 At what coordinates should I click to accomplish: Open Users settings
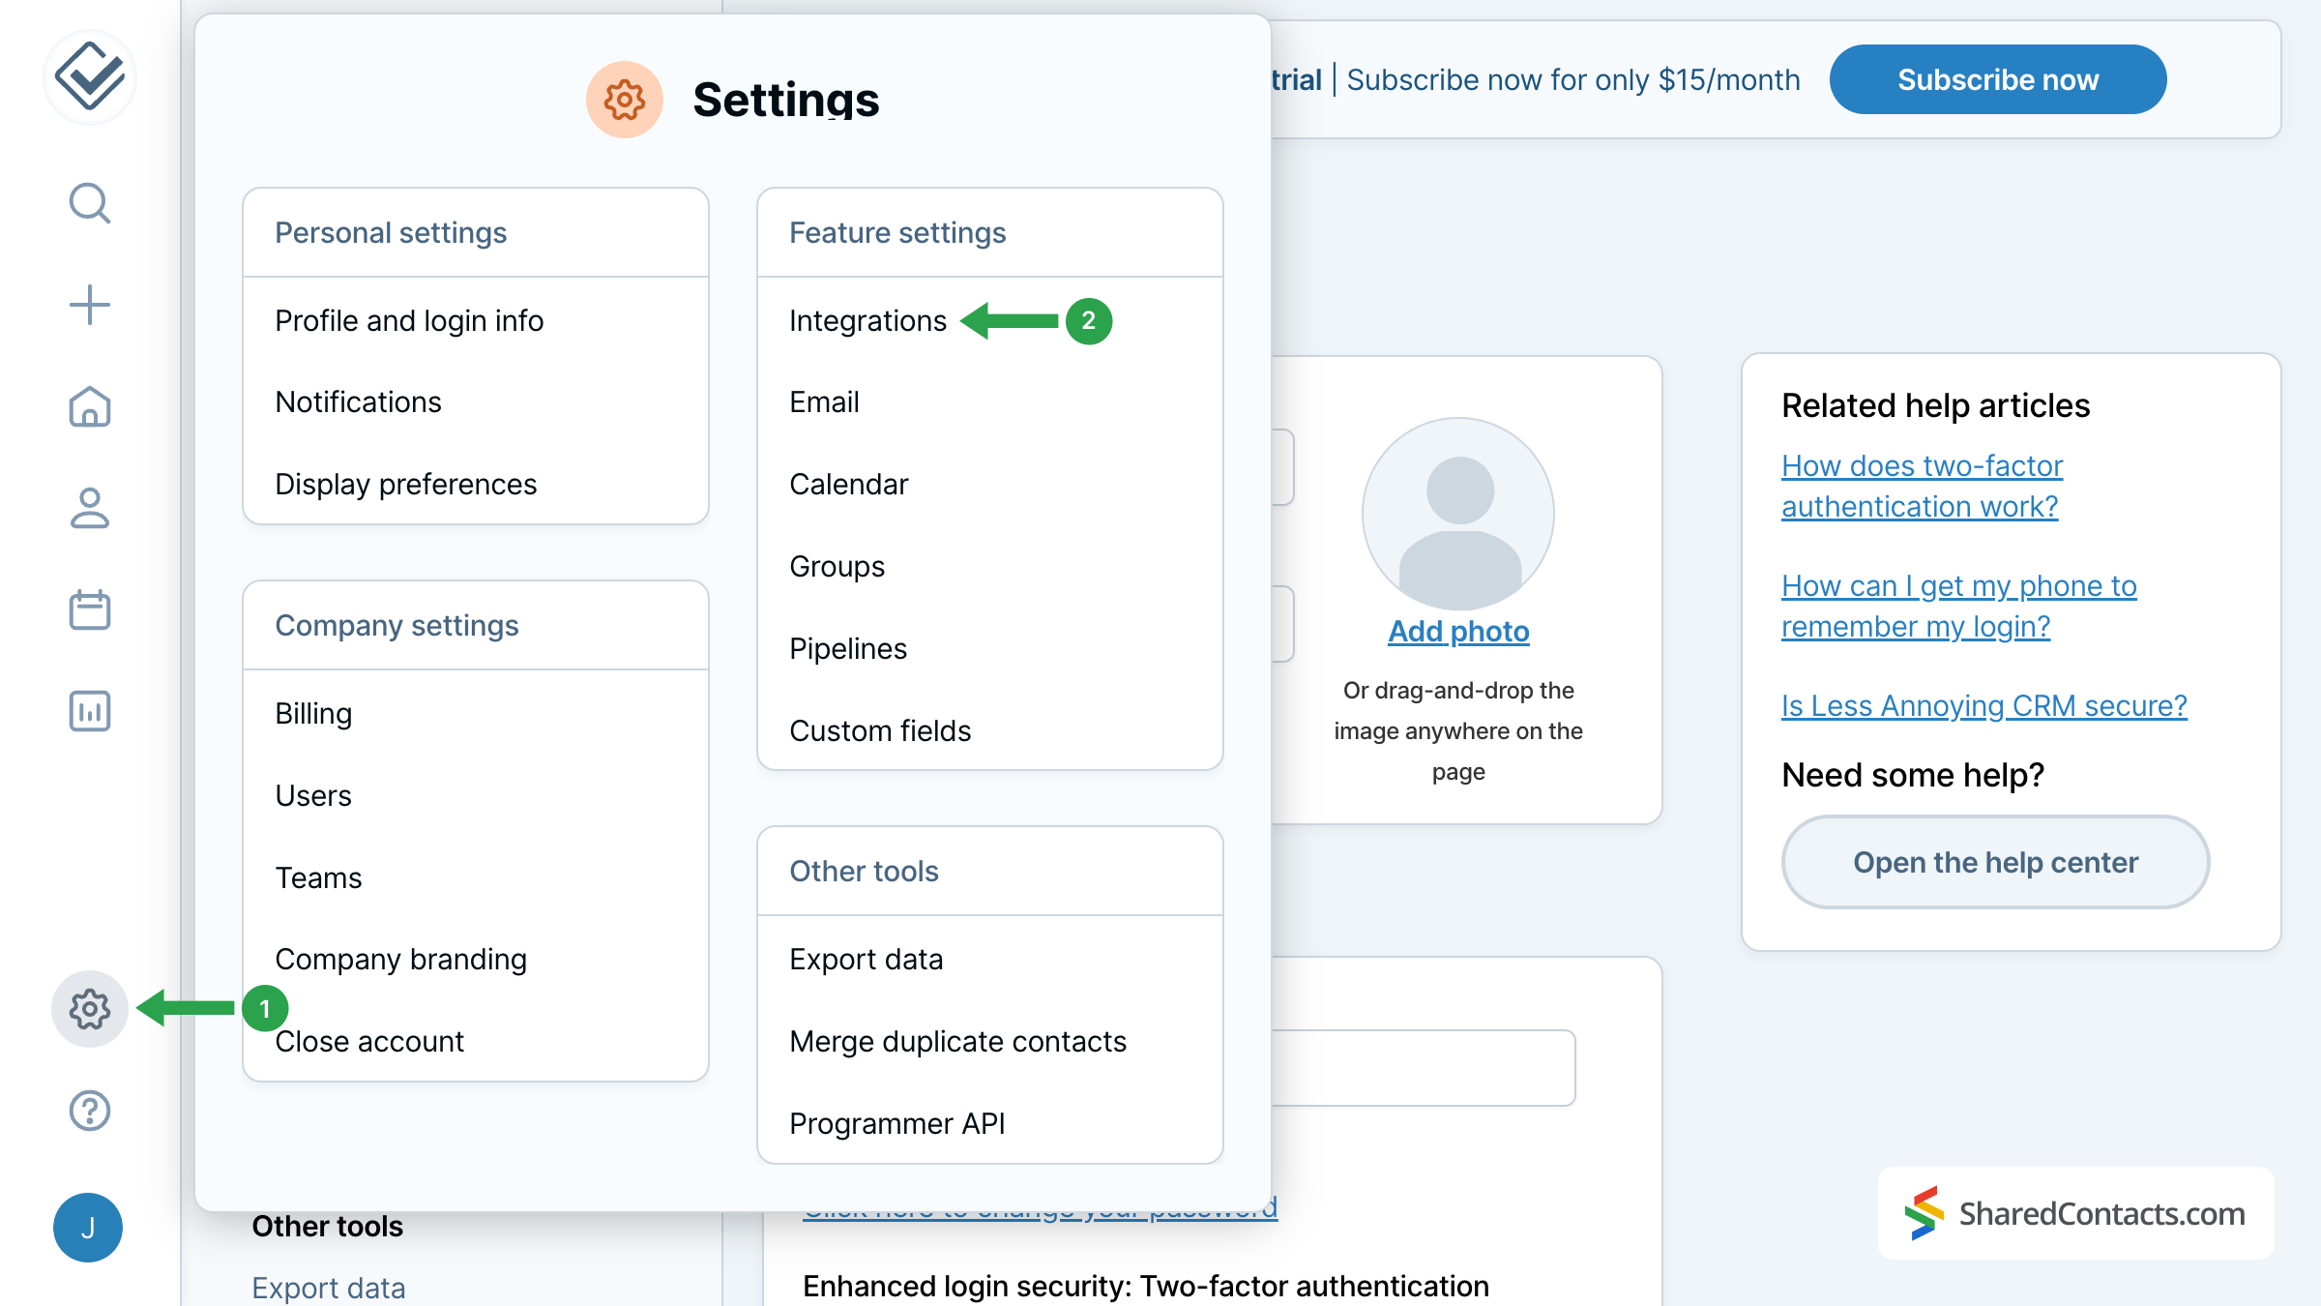(x=313, y=795)
